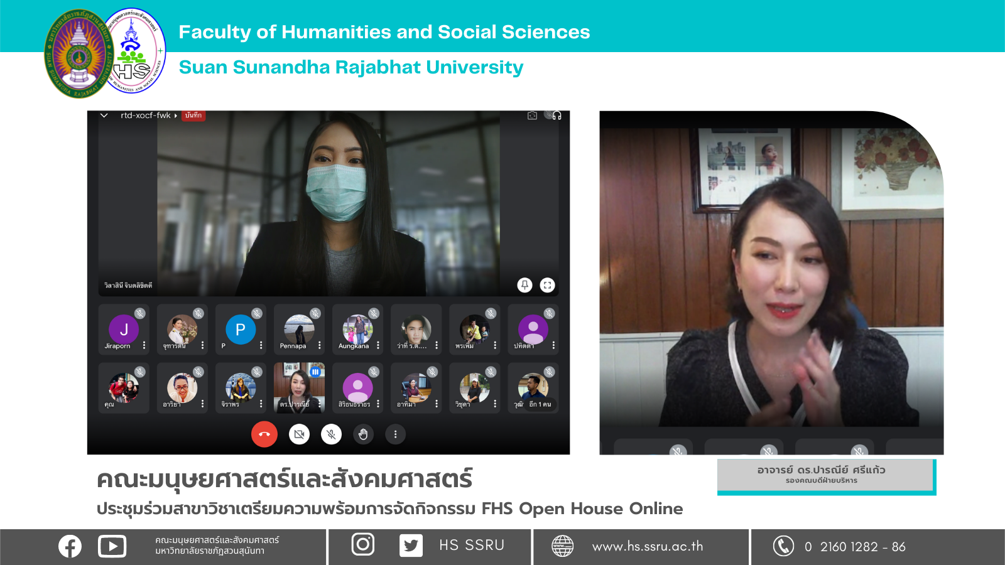Hang up with the red end-call button
The image size is (1005, 565).
tap(264, 434)
